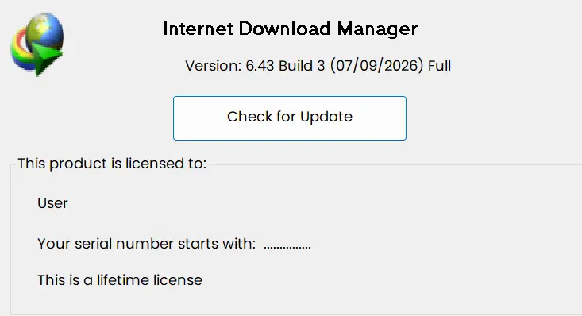Click the word 'Internet' in the title
582x316 pixels.
(198, 29)
